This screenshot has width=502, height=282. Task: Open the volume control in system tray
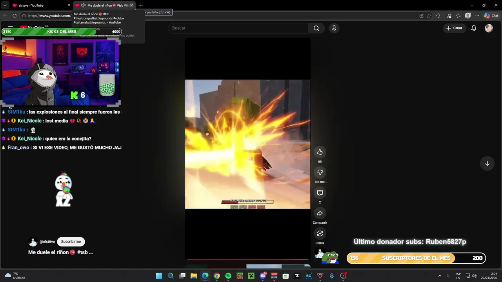click(x=474, y=276)
